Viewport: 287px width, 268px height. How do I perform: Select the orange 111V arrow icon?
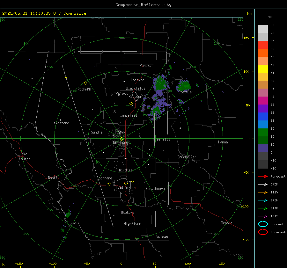pos(263,192)
